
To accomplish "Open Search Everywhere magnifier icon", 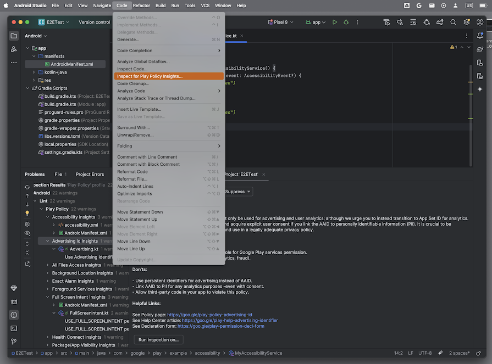I will tap(453, 23).
